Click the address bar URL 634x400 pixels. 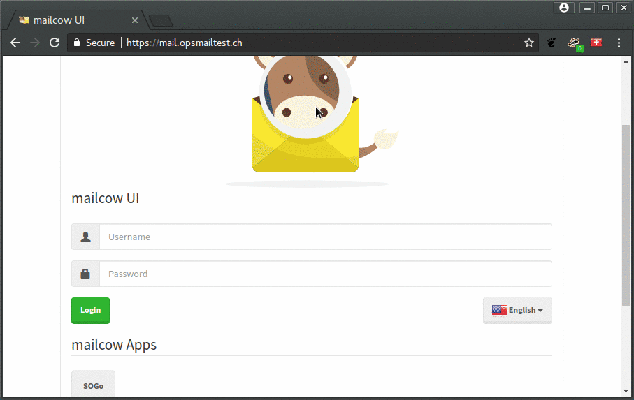[185, 43]
